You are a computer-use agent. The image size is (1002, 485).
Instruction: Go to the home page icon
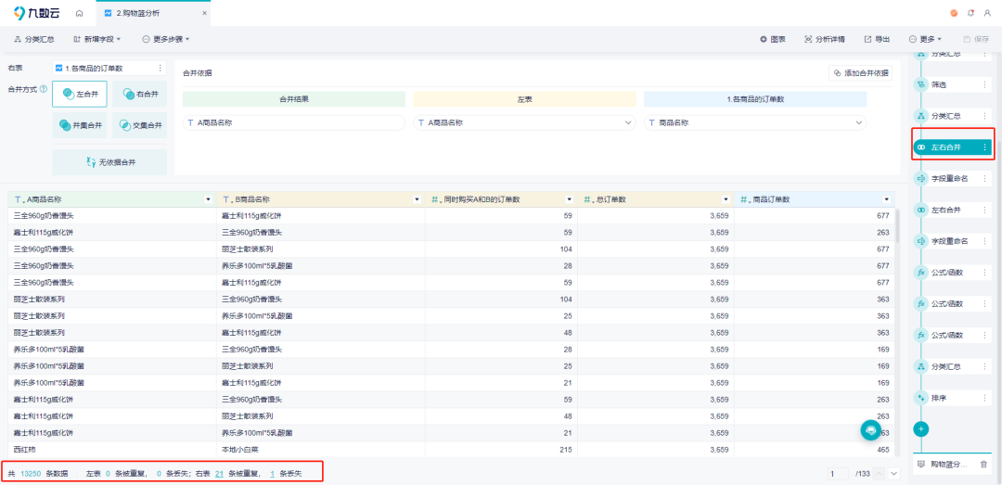coord(79,13)
